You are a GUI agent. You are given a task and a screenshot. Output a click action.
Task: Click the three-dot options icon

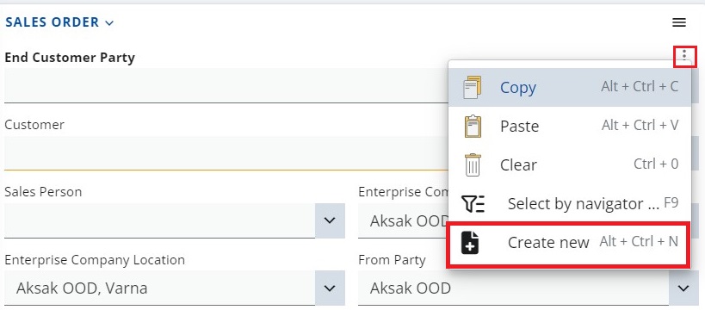click(684, 56)
